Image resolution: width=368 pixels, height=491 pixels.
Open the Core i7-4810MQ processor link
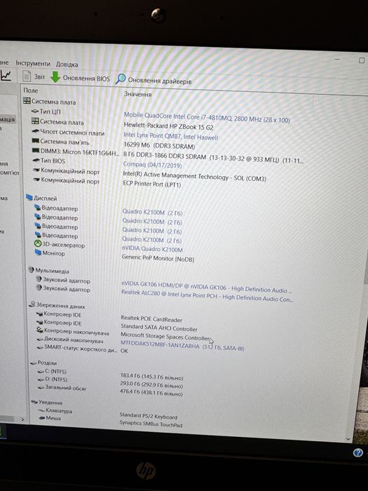[207, 117]
